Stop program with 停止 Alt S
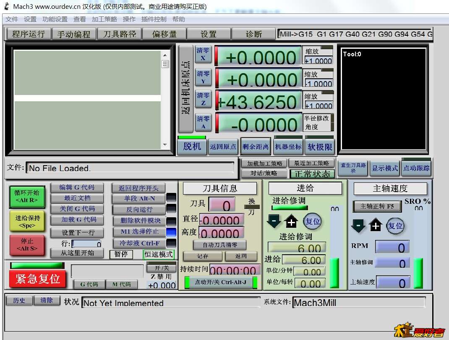This screenshot has height=340, width=449. [27, 245]
